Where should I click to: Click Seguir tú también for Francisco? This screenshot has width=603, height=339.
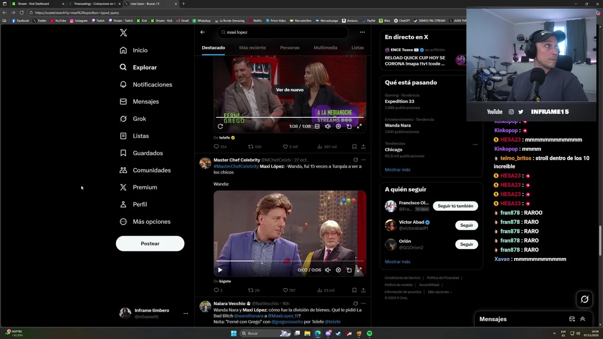(x=455, y=206)
